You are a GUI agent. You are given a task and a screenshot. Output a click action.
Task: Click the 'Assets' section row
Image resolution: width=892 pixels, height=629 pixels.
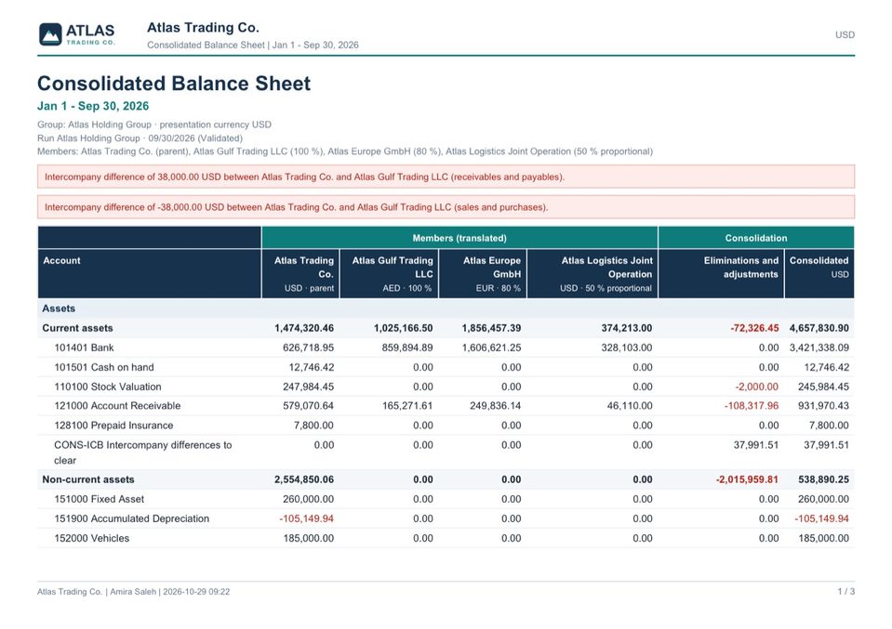click(x=446, y=308)
